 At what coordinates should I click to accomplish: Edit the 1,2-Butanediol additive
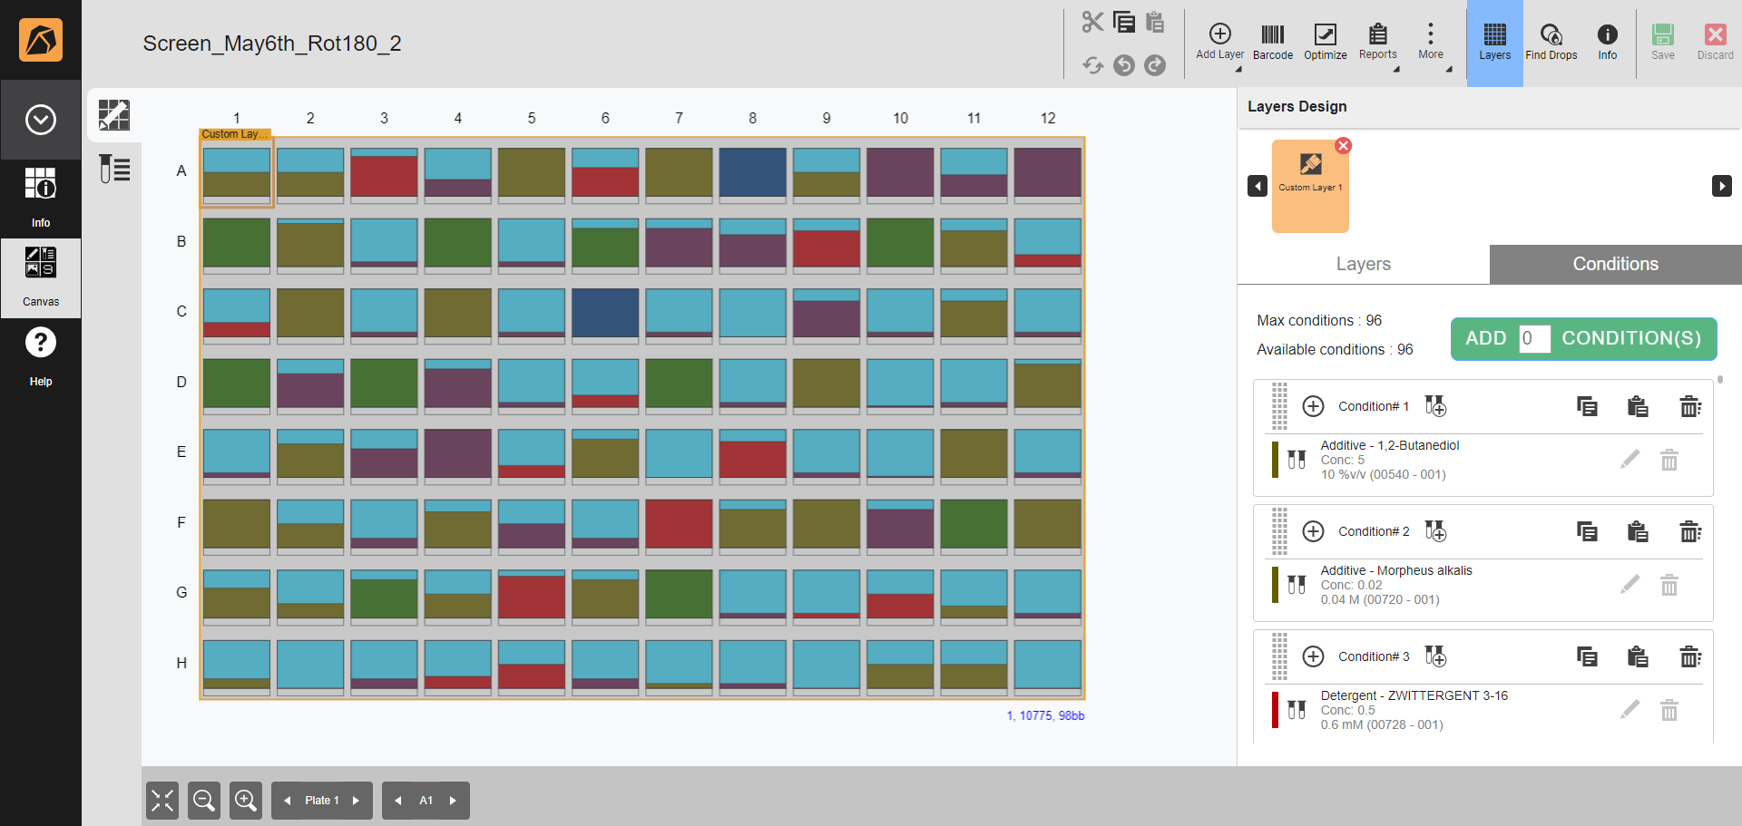1630,460
